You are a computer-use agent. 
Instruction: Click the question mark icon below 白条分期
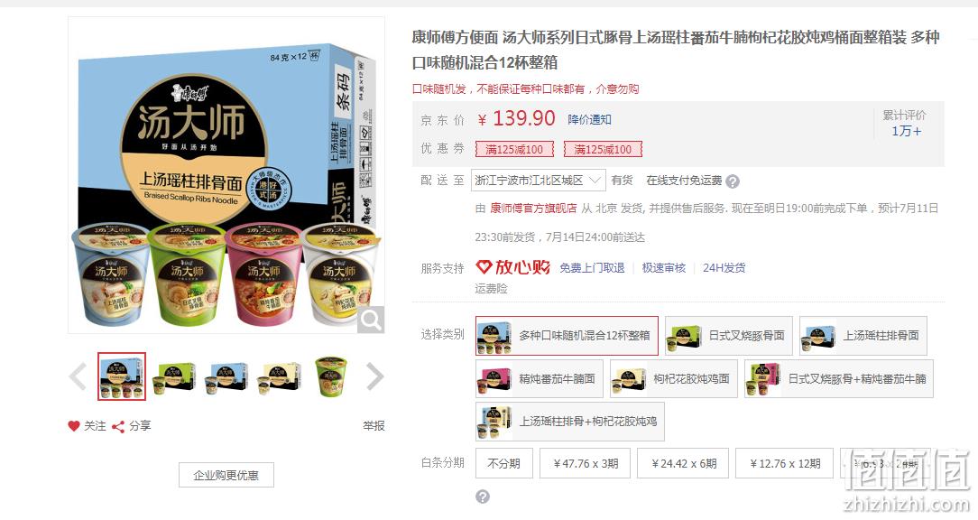point(482,497)
